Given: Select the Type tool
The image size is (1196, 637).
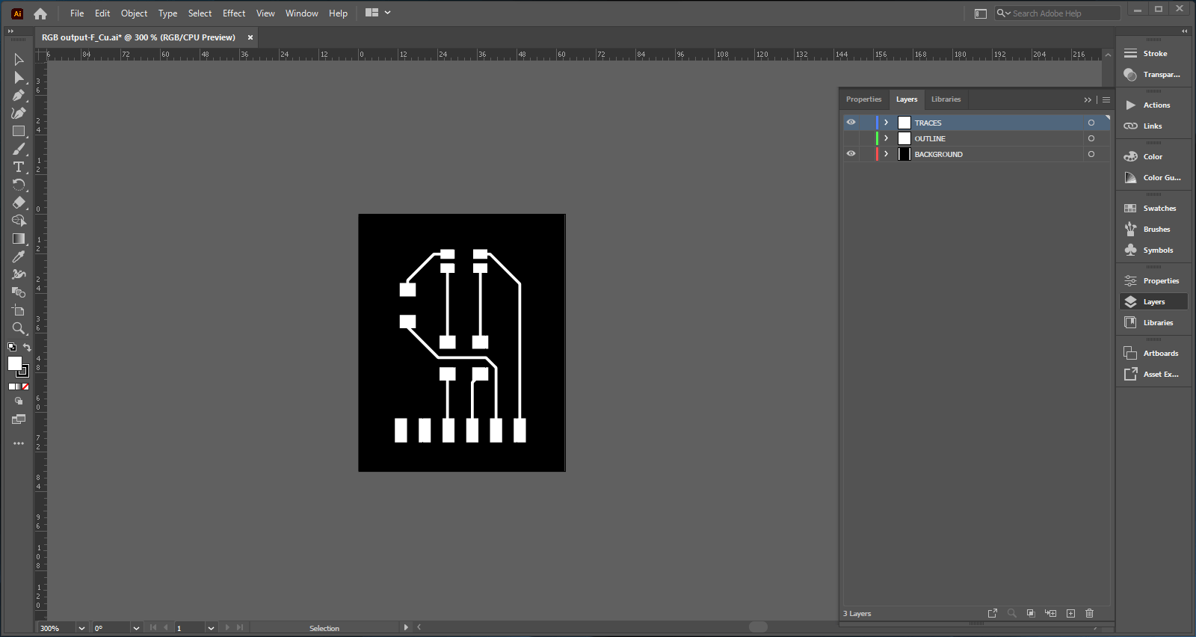Looking at the screenshot, I should coord(19,167).
